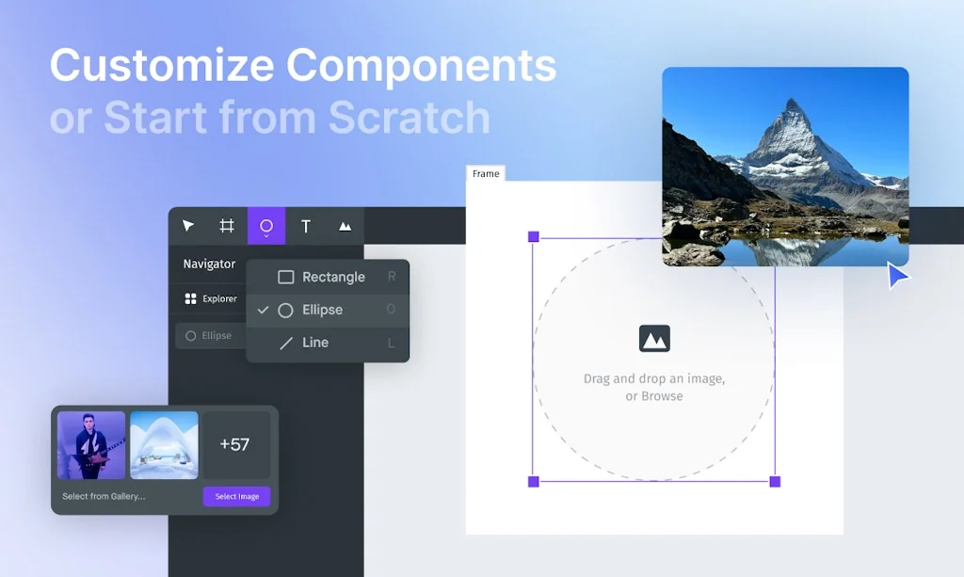
Task: Select the Image tool in toolbar
Action: point(345,226)
